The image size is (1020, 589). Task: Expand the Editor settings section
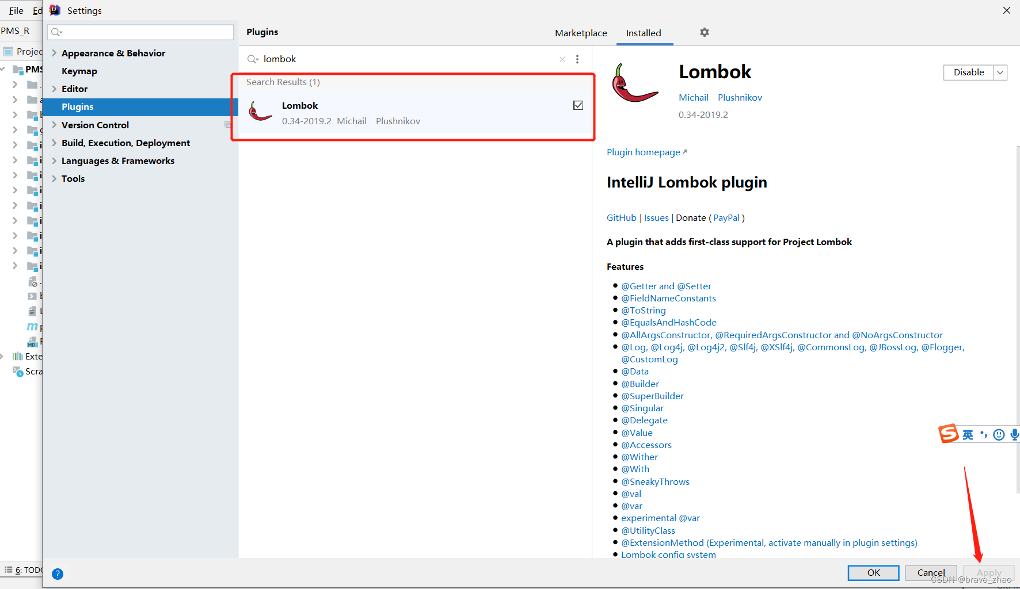click(x=54, y=89)
